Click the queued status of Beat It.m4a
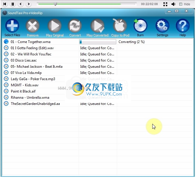 (x=97, y=67)
